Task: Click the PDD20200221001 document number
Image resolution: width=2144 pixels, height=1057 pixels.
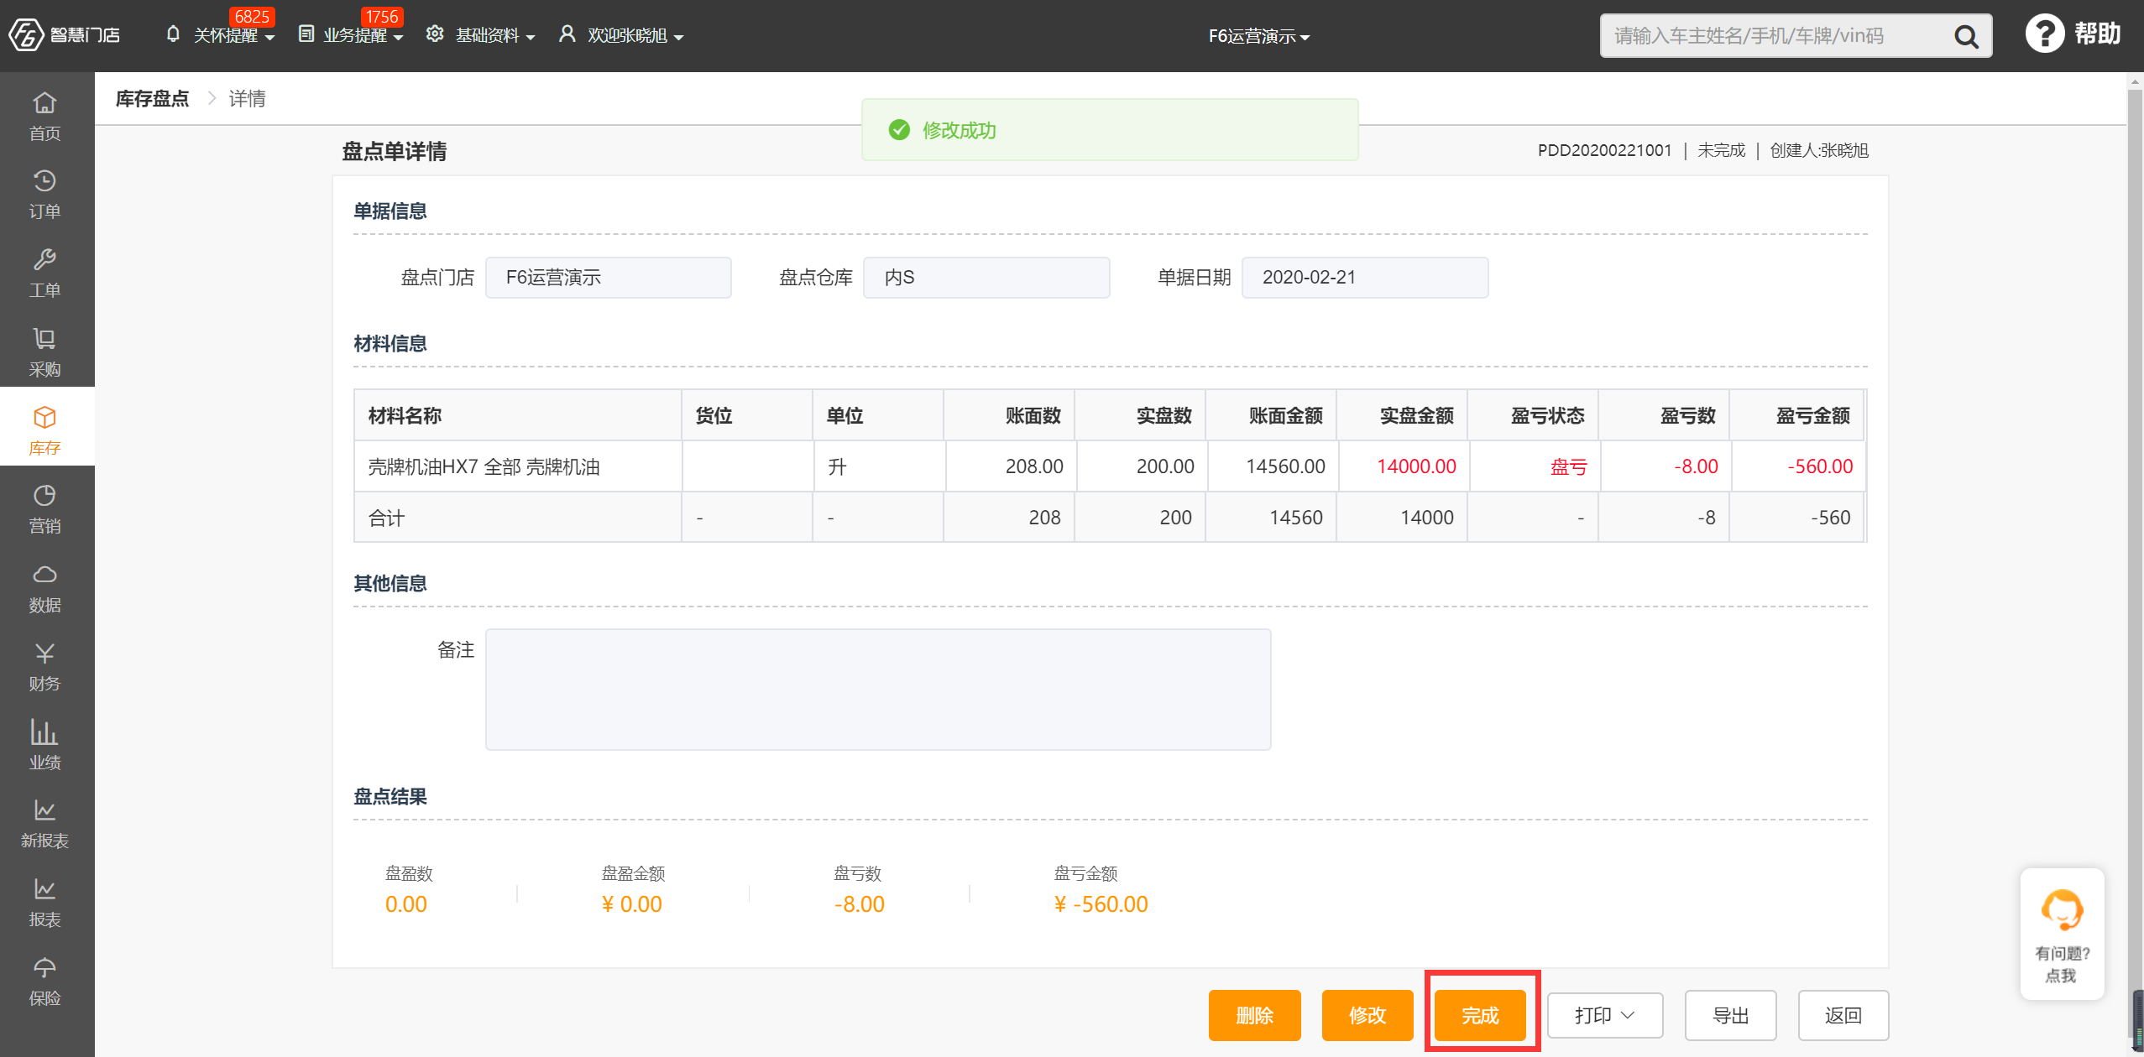Action: click(x=1604, y=150)
